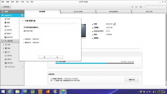Click the internal storage usage bar

pos(95,63)
